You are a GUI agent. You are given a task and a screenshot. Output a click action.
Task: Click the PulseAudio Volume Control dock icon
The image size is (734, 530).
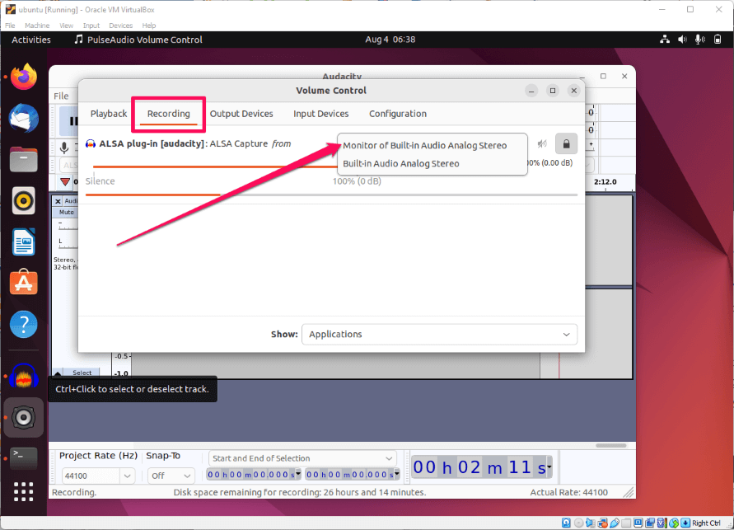[x=23, y=417]
